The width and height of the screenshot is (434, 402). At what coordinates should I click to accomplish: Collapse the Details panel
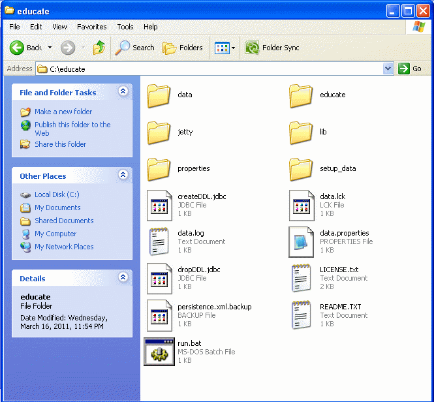[123, 278]
